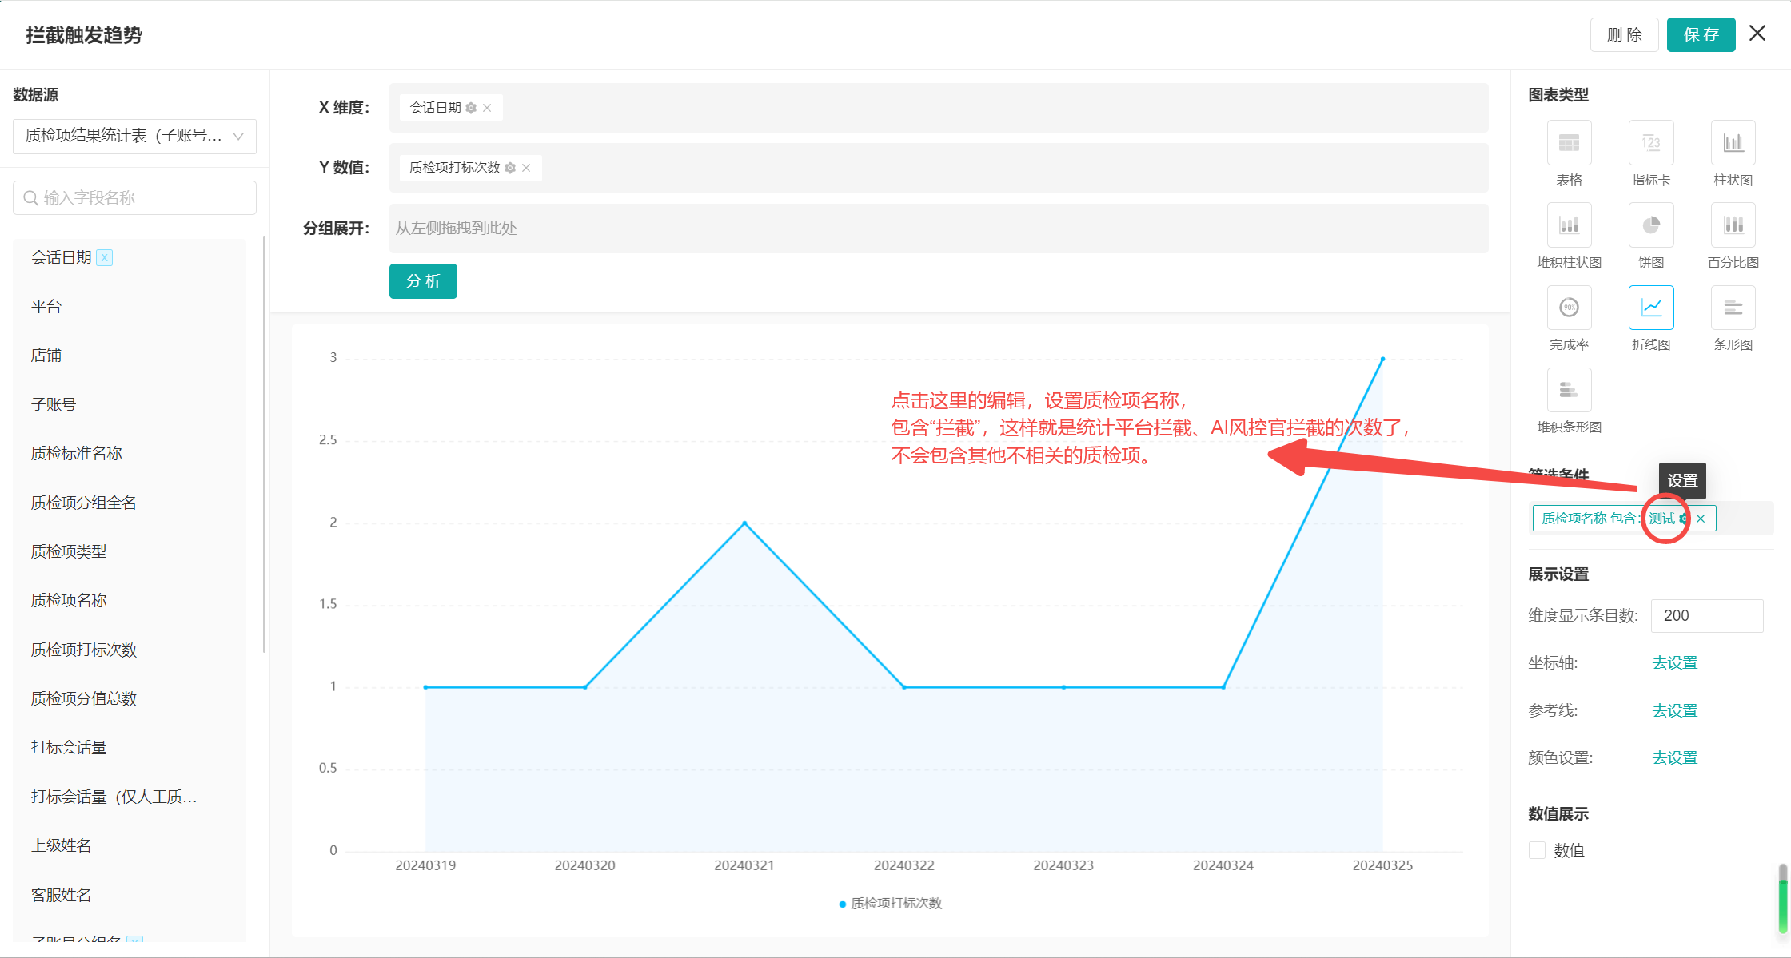The height and width of the screenshot is (958, 1791).
Task: Close the 拦截触发趋势 dialog
Action: [x=1757, y=34]
